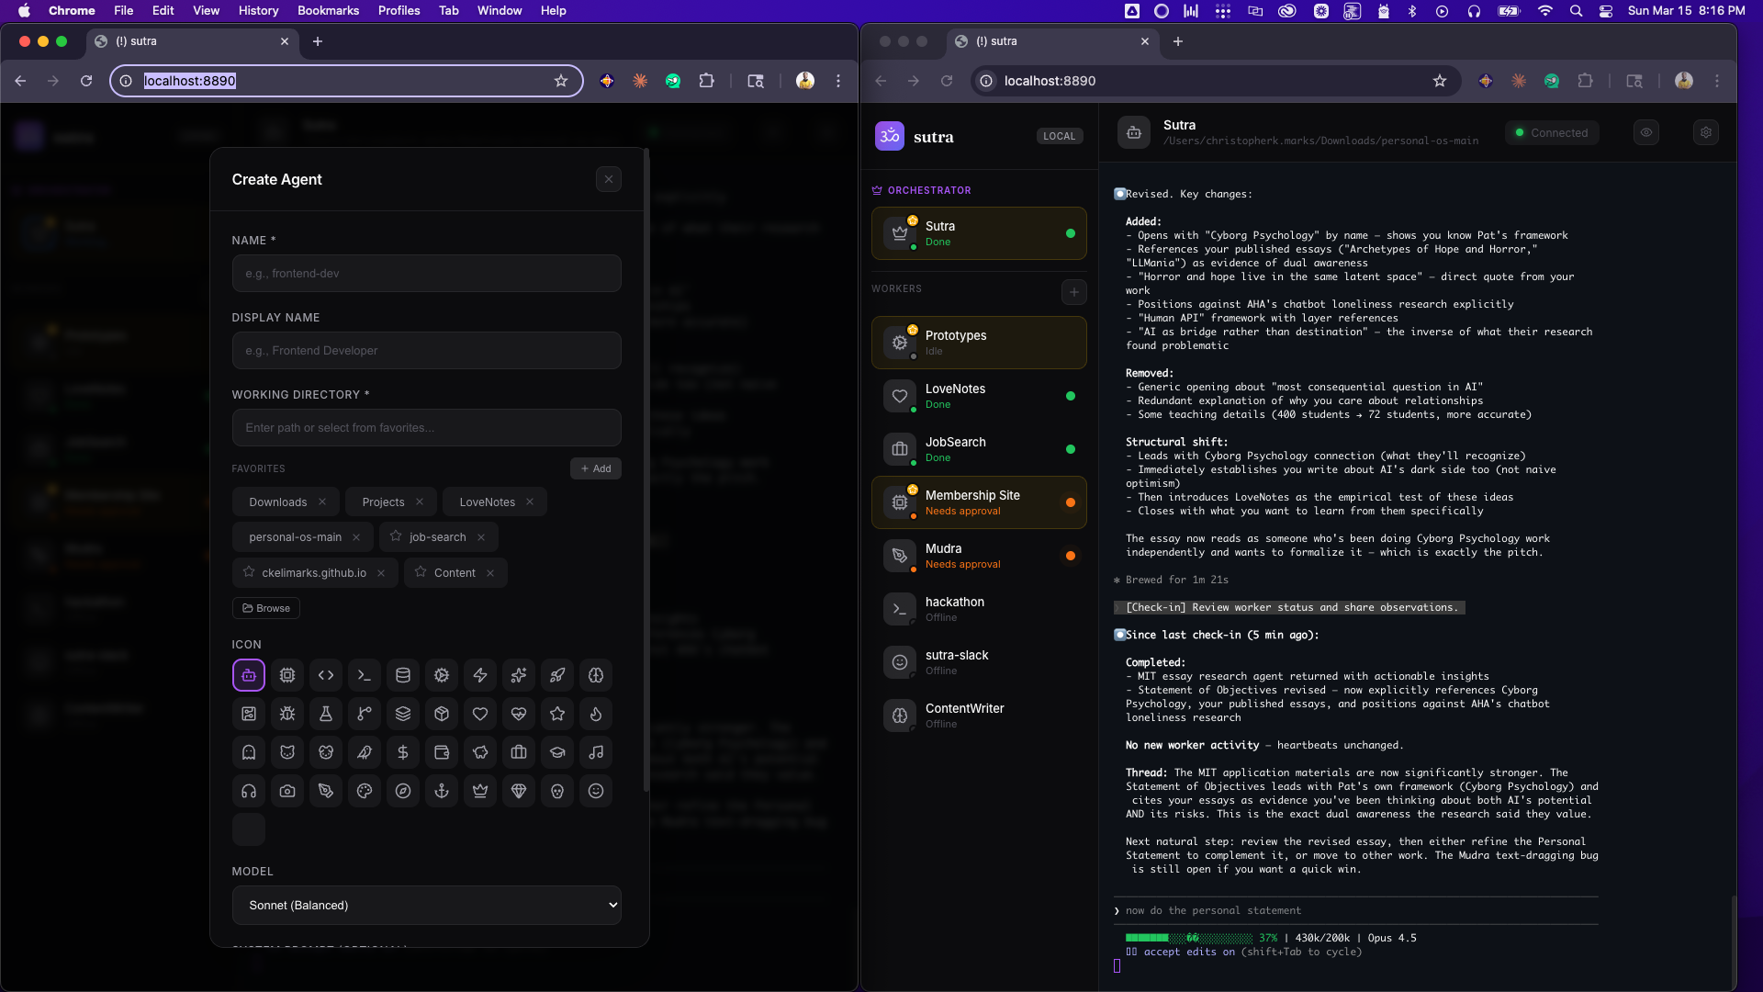Close the Create Agent dialog
Image resolution: width=1763 pixels, height=992 pixels.
609,179
